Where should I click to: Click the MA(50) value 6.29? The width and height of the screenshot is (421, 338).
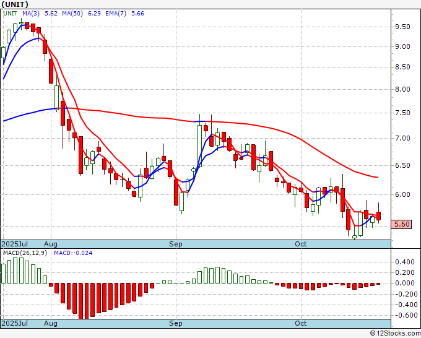[95, 14]
